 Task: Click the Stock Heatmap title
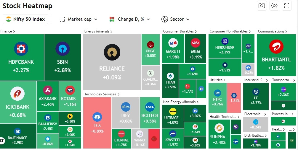[x=27, y=6]
